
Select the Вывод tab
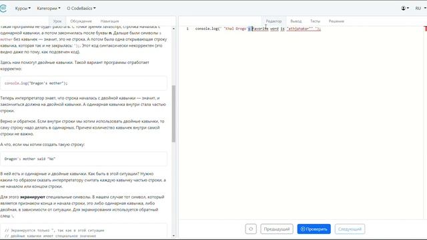coord(296,21)
